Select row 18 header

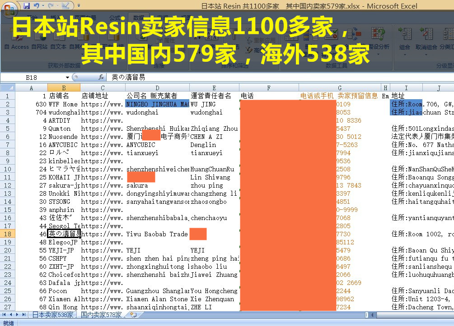(x=8, y=234)
